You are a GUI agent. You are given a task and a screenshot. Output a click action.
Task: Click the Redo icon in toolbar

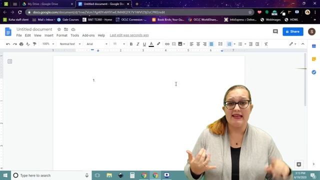click(x=14, y=44)
